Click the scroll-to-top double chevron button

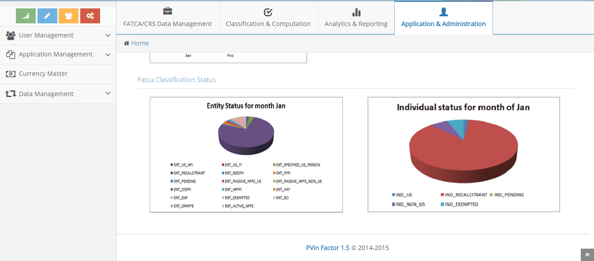point(587,255)
